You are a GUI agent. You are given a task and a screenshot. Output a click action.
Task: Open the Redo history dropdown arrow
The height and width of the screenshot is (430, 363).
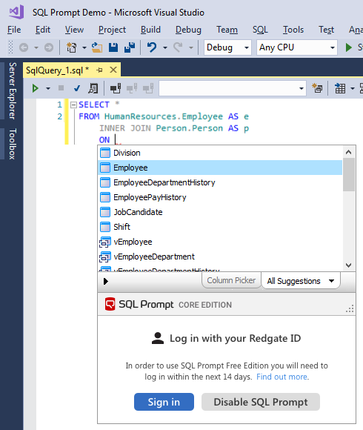[191, 47]
